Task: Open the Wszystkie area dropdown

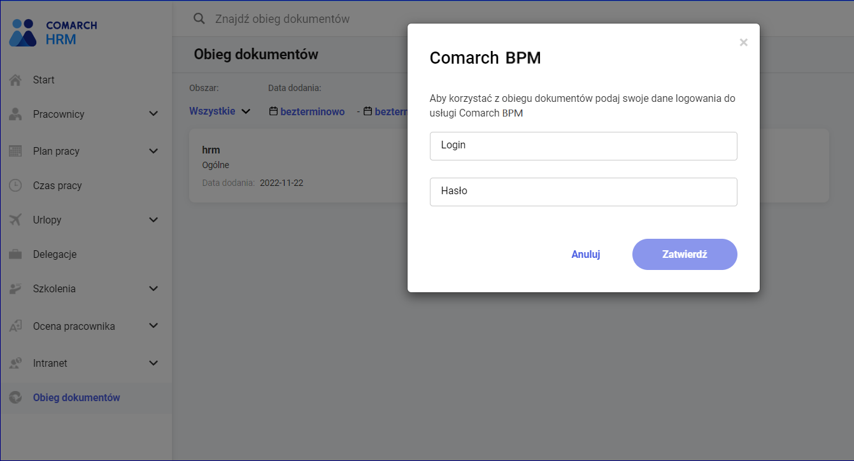Action: 220,111
